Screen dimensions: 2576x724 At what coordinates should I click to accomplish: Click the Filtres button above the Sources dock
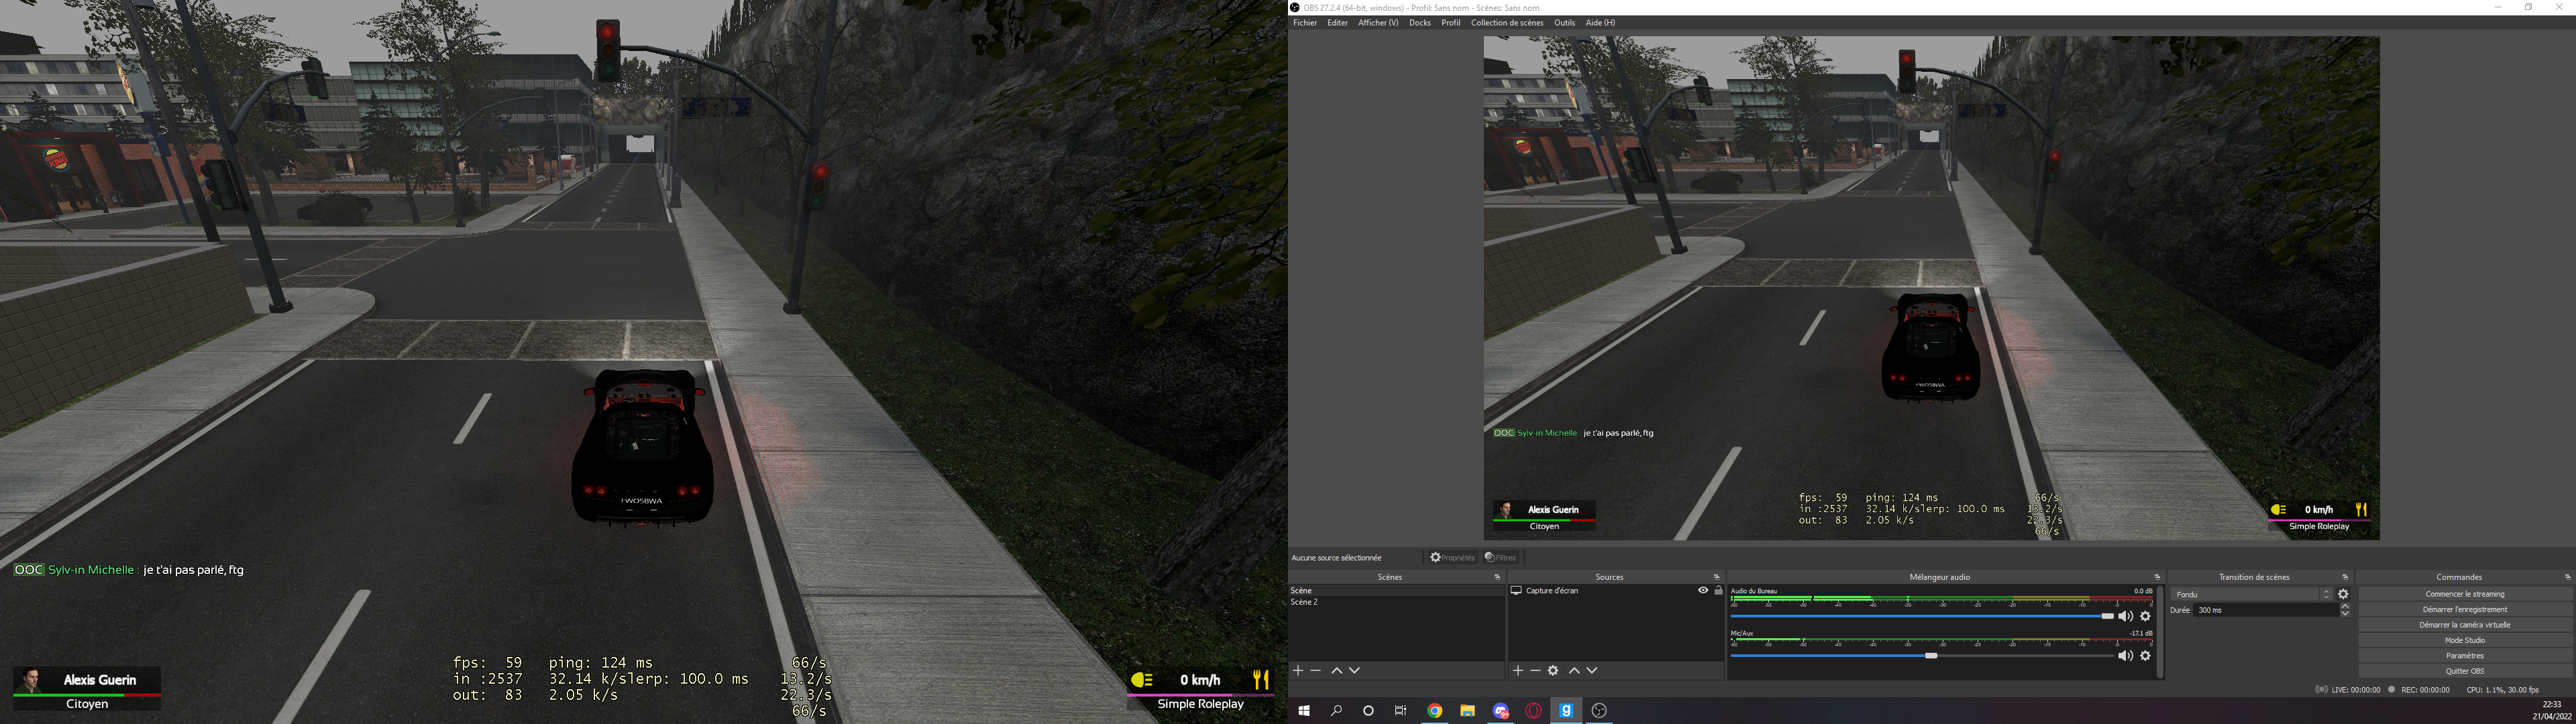[x=1501, y=558]
